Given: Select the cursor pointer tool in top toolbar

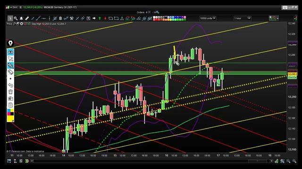Looking at the screenshot, I should tap(10, 18).
